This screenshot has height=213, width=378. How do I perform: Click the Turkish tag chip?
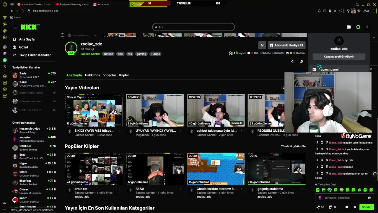[108, 54]
